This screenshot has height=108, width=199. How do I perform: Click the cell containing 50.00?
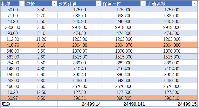13,10
